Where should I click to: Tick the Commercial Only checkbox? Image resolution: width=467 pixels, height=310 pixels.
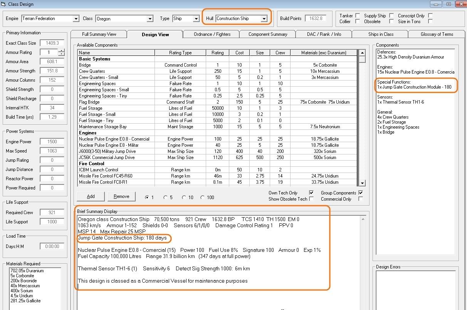[x=361, y=199]
